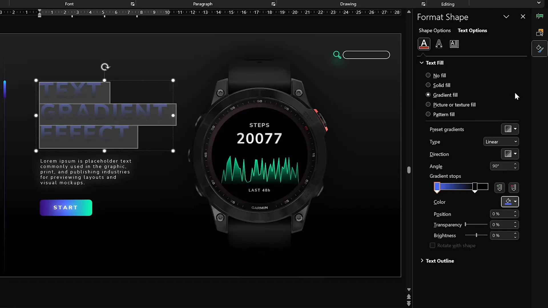
Task: Toggle Rotate with shape checkbox
Action: [432, 246]
